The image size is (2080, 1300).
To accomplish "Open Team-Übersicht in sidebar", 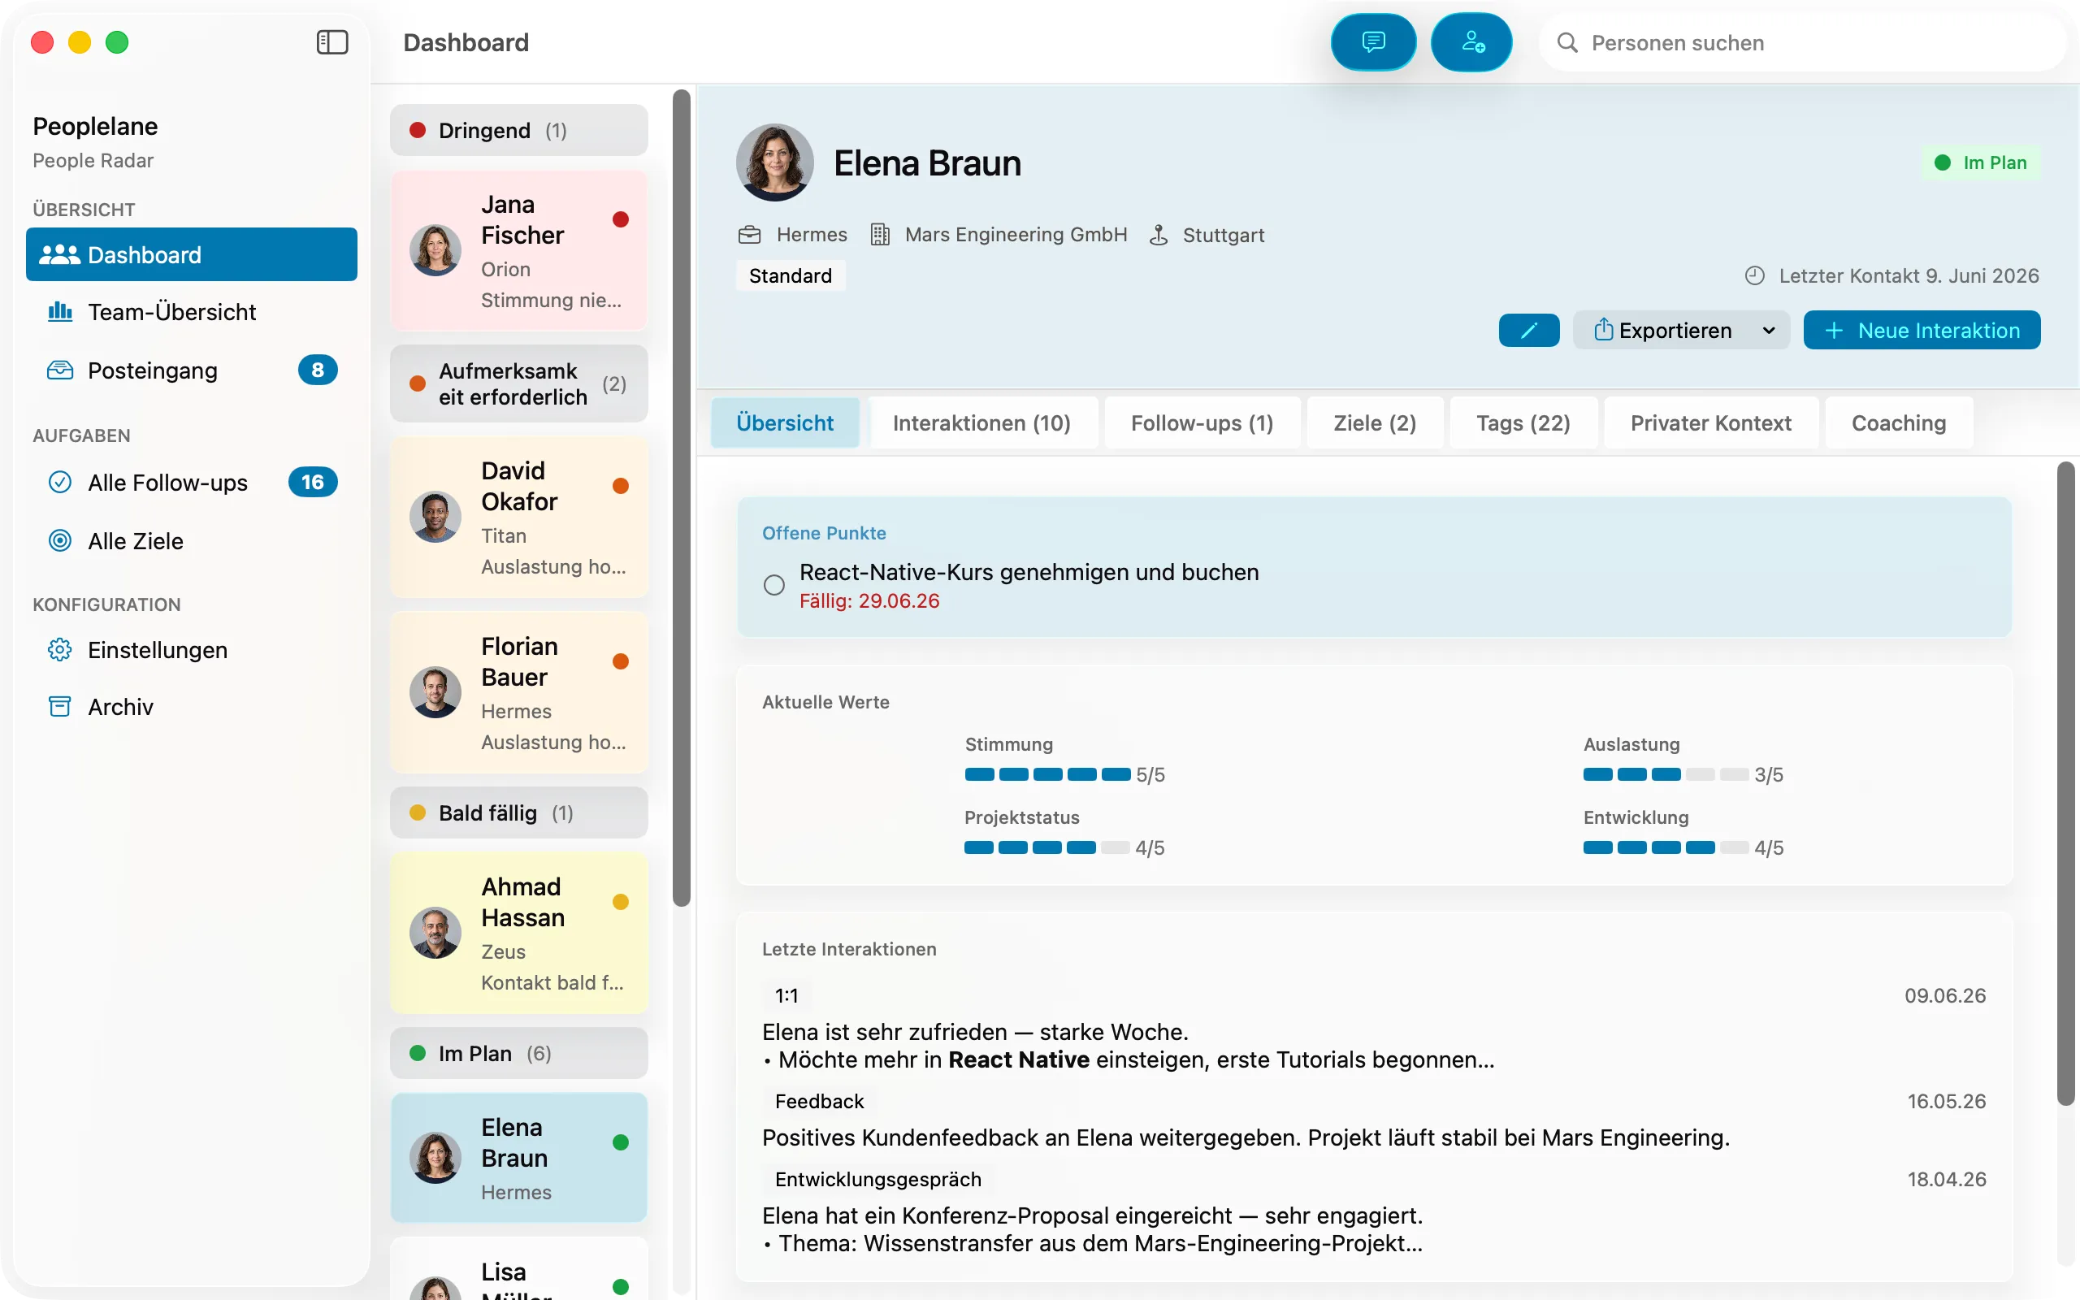I will [x=191, y=311].
